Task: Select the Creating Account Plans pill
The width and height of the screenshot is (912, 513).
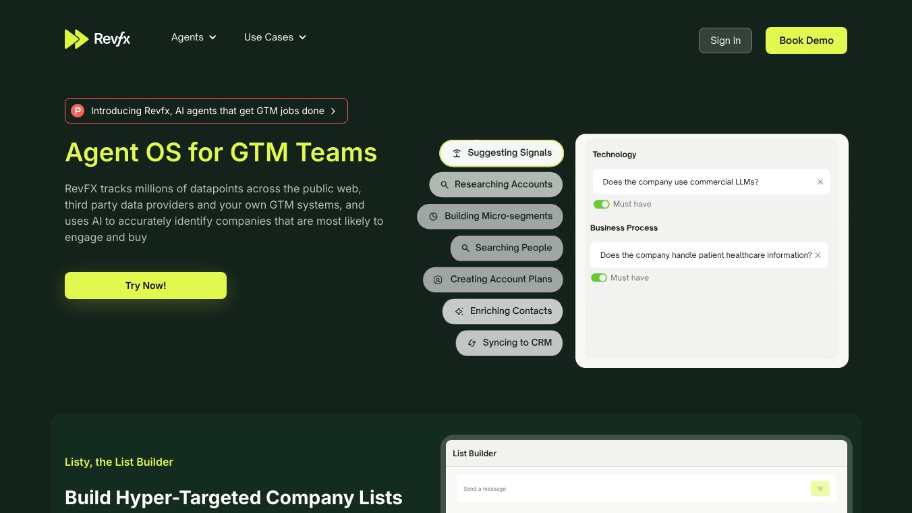Action: click(492, 279)
